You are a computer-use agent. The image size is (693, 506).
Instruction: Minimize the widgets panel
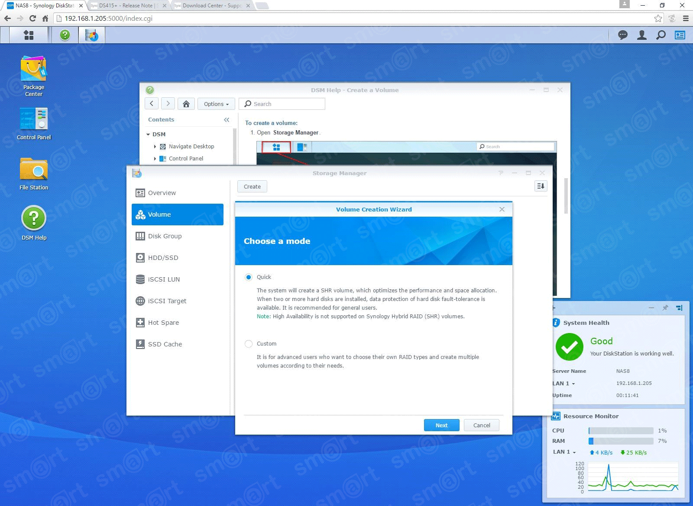tap(651, 308)
